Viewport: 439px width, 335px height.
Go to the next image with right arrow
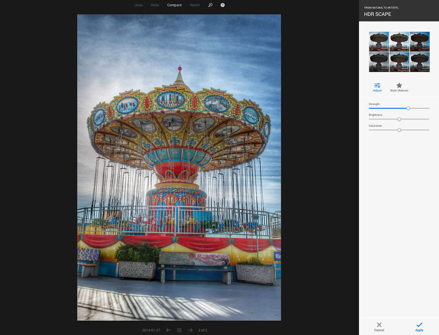[190, 329]
